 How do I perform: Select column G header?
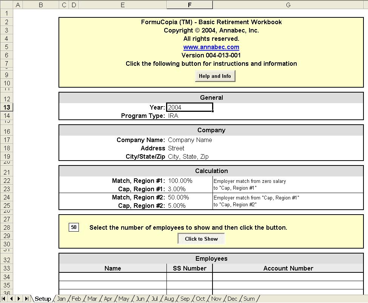288,5
